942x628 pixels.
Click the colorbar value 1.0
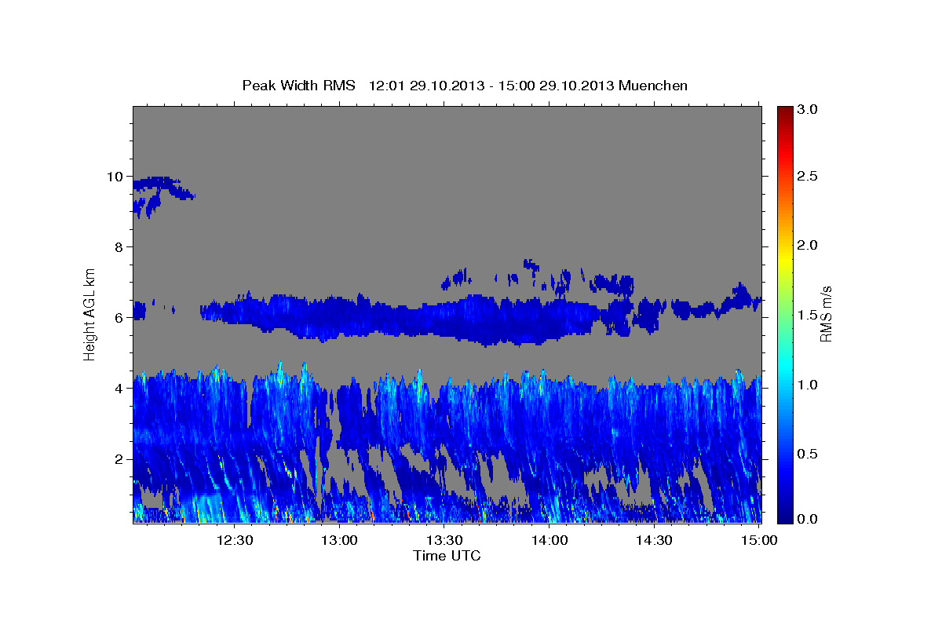point(808,385)
